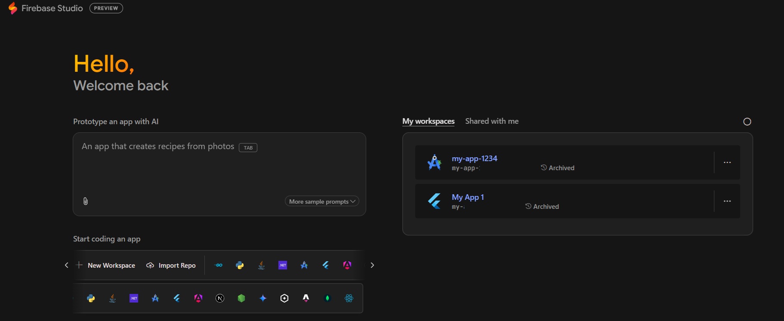Screen dimensions: 784x321
Task: Click the Firebase Studio flame logo
Action: pyautogui.click(x=13, y=8)
